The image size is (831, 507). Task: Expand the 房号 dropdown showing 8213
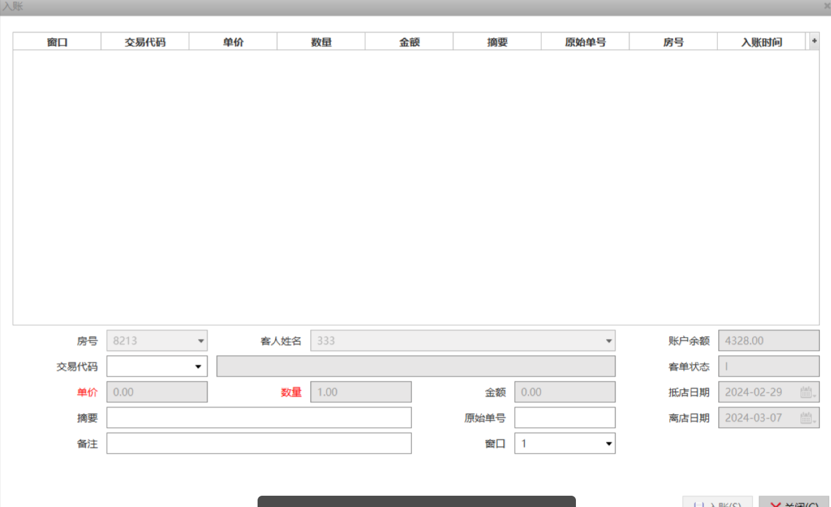pyautogui.click(x=201, y=341)
